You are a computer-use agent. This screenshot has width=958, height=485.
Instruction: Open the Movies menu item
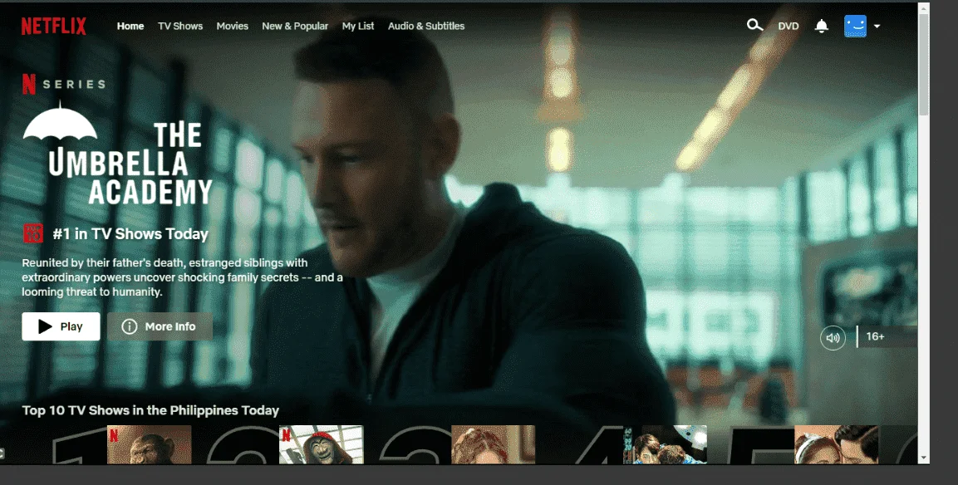tap(232, 27)
